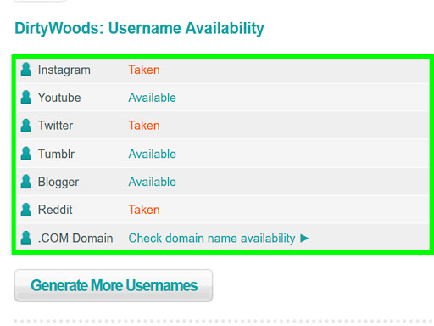Click the Taken status for Reddit

(x=144, y=210)
